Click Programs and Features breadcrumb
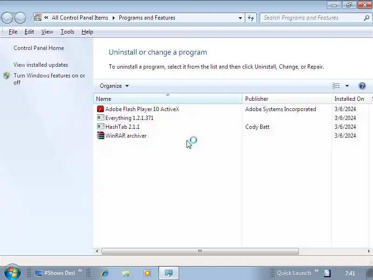 point(147,18)
